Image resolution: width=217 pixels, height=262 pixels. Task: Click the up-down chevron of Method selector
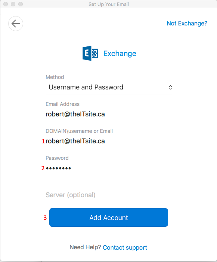pyautogui.click(x=170, y=87)
